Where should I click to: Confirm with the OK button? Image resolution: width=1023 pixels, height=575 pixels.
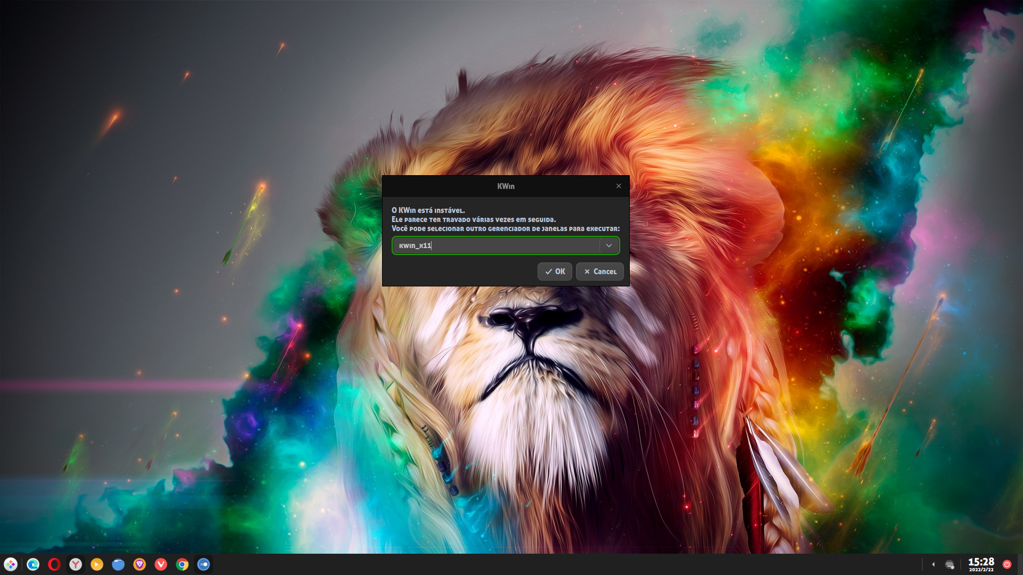[x=555, y=272]
